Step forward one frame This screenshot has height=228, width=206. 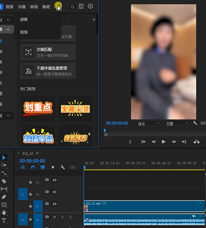(x=174, y=142)
